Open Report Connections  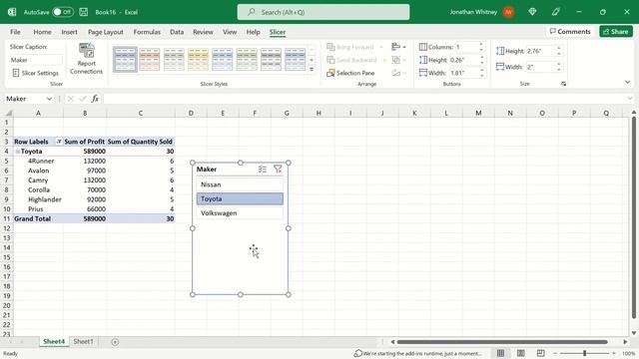coord(86,59)
